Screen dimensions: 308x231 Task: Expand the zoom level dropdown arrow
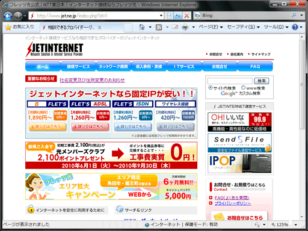(x=295, y=225)
